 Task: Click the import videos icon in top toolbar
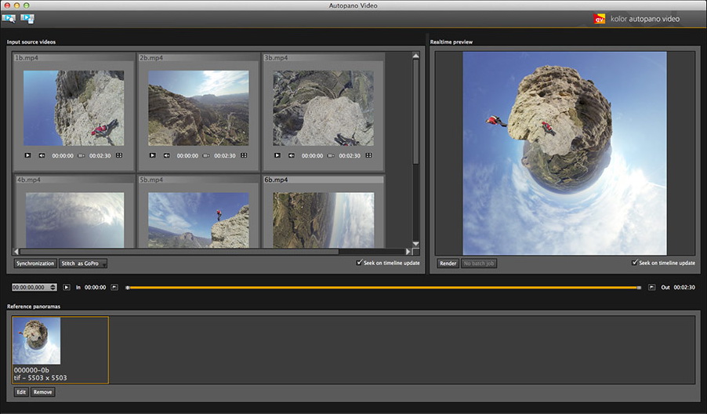[9, 18]
